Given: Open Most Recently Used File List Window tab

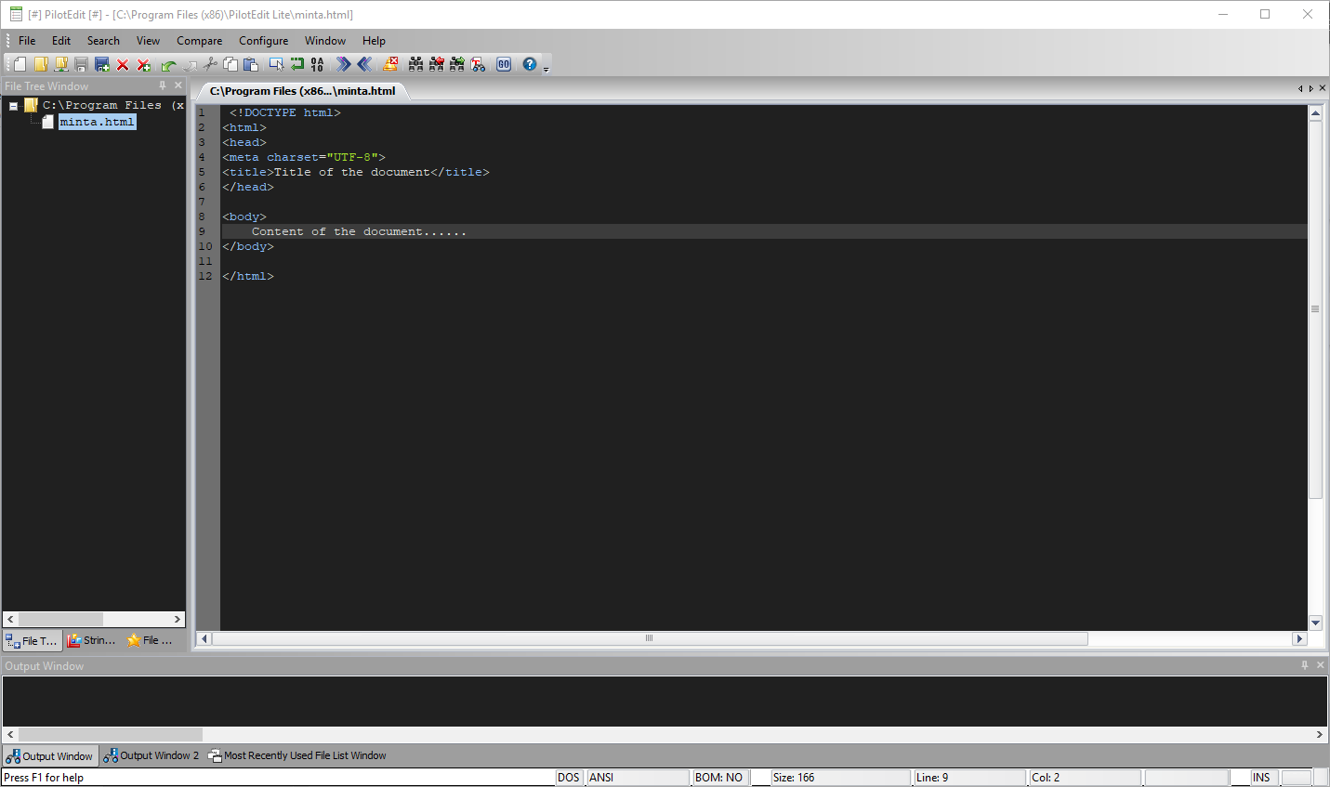Looking at the screenshot, I should (297, 755).
